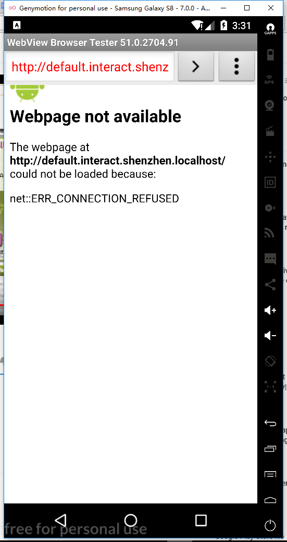Increase volume with the speaker plus icon
Image resolution: width=287 pixels, height=542 pixels.
(x=270, y=311)
